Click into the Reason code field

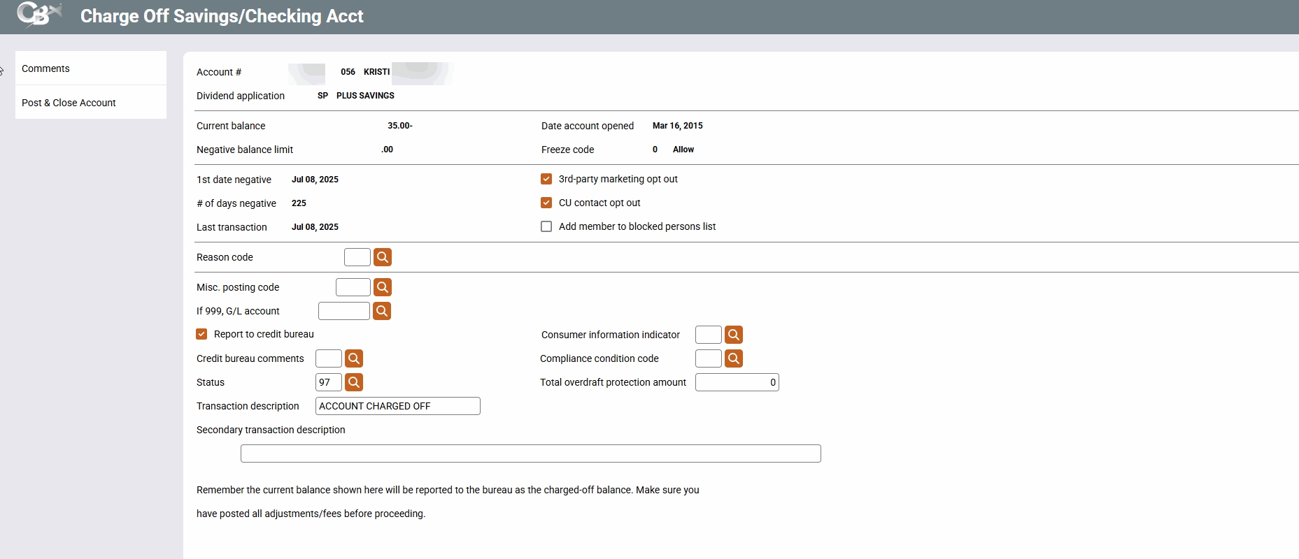(357, 257)
